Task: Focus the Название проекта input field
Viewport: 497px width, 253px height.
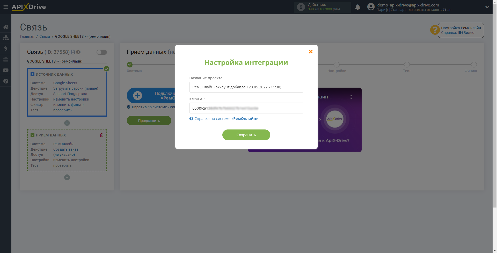Action: pos(246,87)
